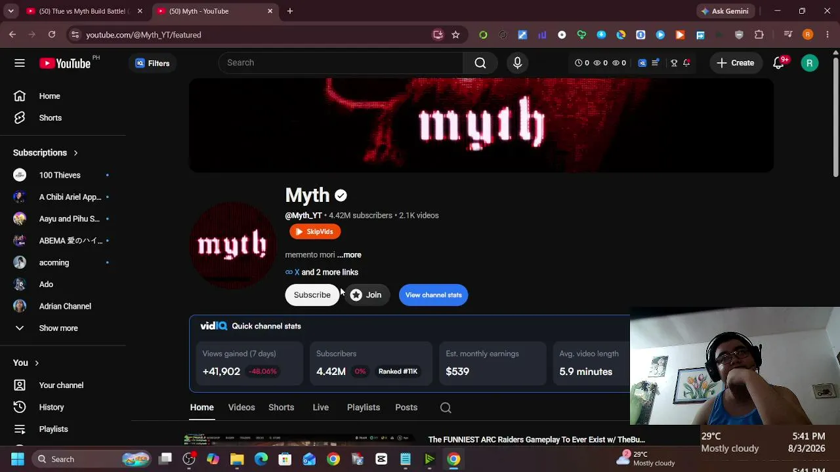The image size is (840, 472).
Task: Switch to the Posts tab
Action: (x=406, y=408)
